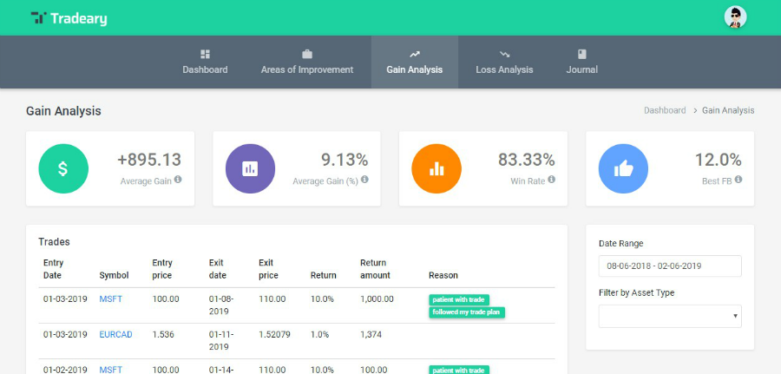Click the 1.52079 exit price cell
The image size is (781, 374).
tap(274, 335)
